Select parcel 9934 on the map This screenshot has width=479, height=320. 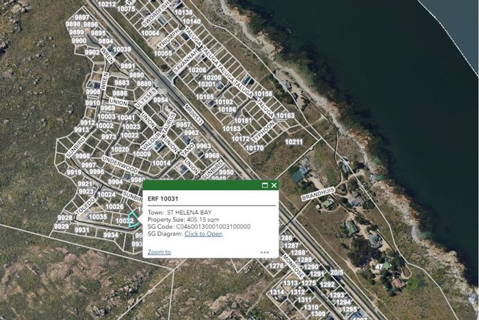[x=111, y=235]
